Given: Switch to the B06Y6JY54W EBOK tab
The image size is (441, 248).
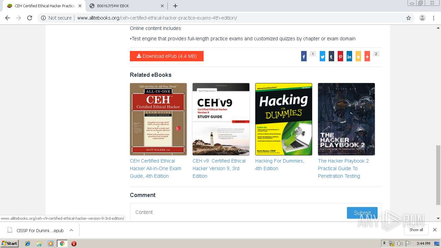Looking at the screenshot, I should (x=126, y=6).
